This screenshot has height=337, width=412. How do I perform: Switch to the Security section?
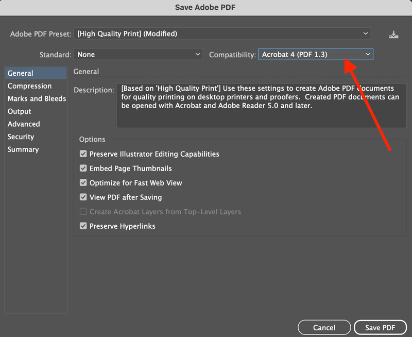click(x=21, y=137)
